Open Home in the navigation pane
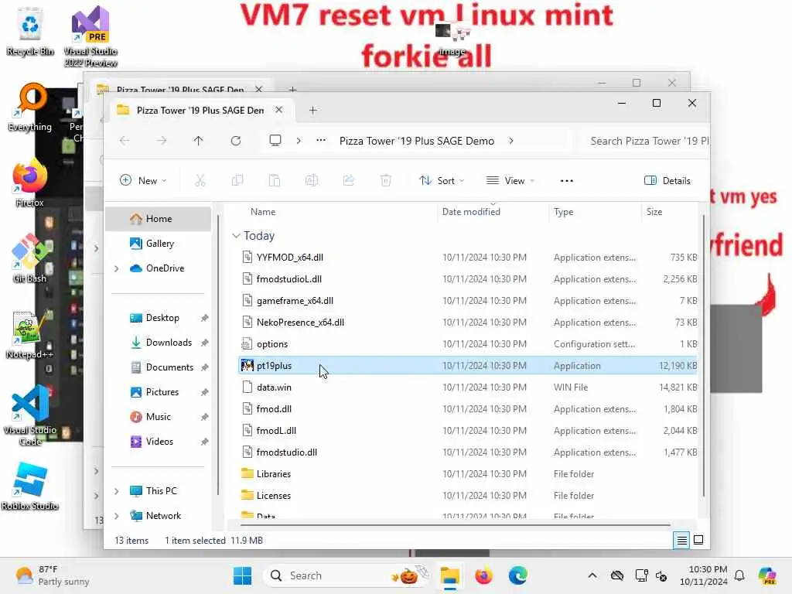 coord(158,219)
